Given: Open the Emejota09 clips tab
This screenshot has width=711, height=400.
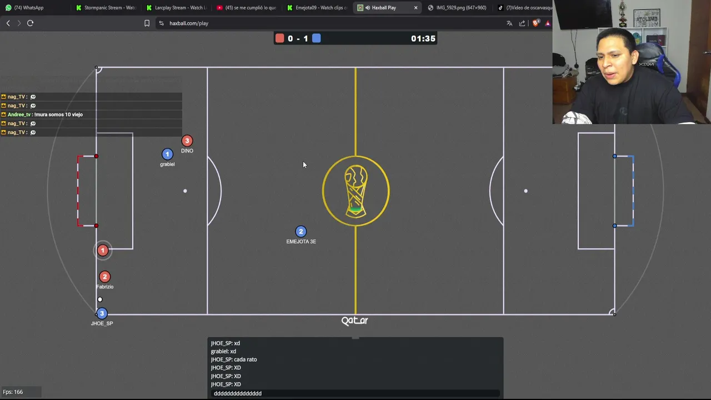Looking at the screenshot, I should tap(317, 8).
